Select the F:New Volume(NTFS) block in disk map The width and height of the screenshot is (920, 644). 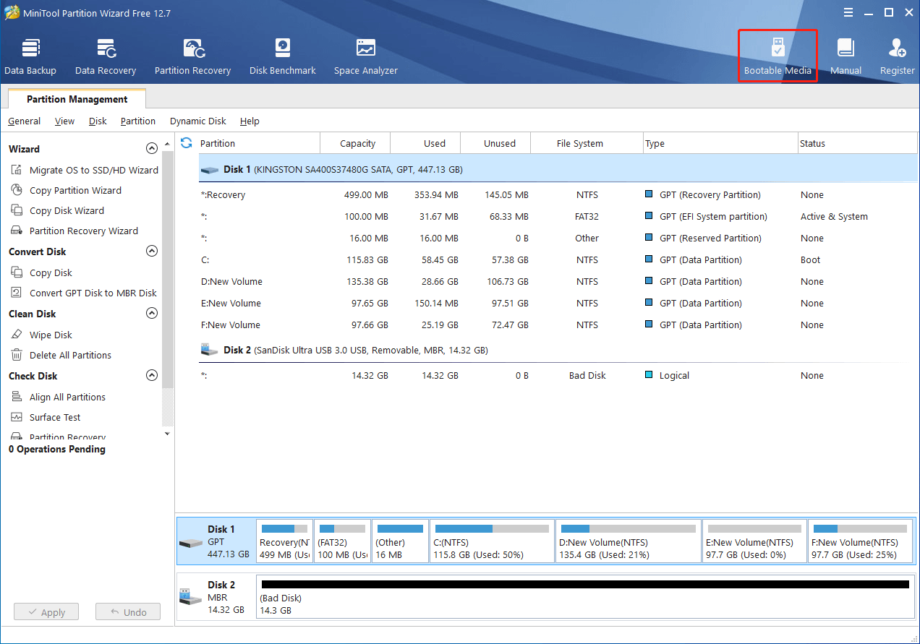(x=860, y=541)
